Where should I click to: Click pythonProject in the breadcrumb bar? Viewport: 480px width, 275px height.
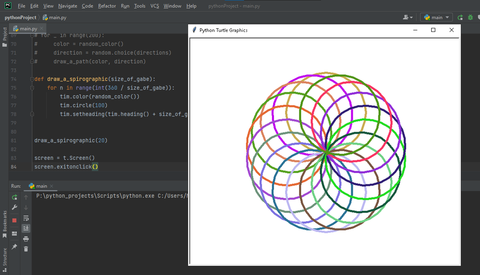pyautogui.click(x=20, y=18)
